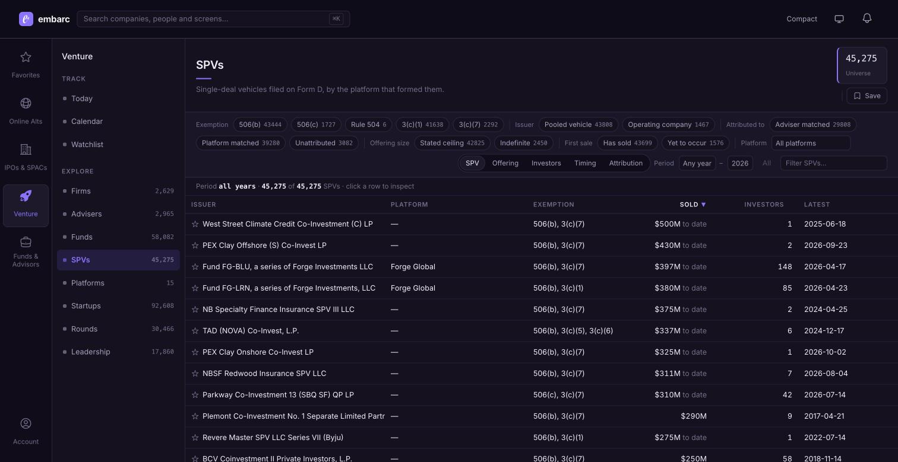Screen dimensions: 898x462
Task: Star the Fund FG-LRN row
Action: [x=195, y=288]
